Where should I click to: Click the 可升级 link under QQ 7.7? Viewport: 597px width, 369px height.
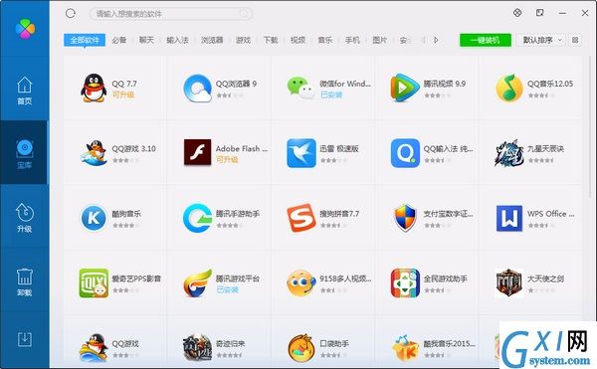123,94
